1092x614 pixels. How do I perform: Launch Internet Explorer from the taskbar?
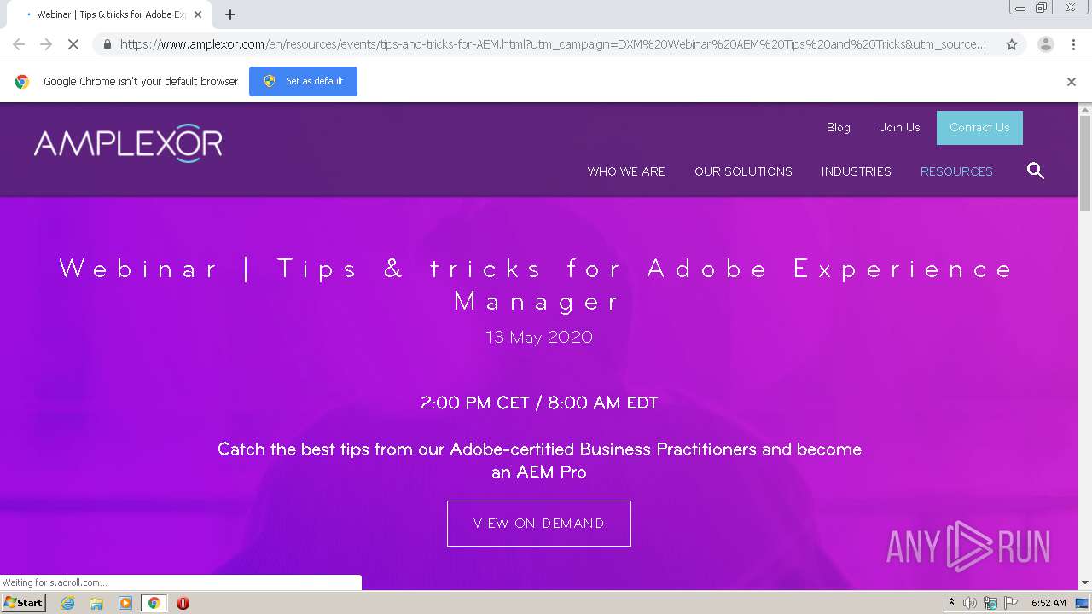(x=68, y=603)
